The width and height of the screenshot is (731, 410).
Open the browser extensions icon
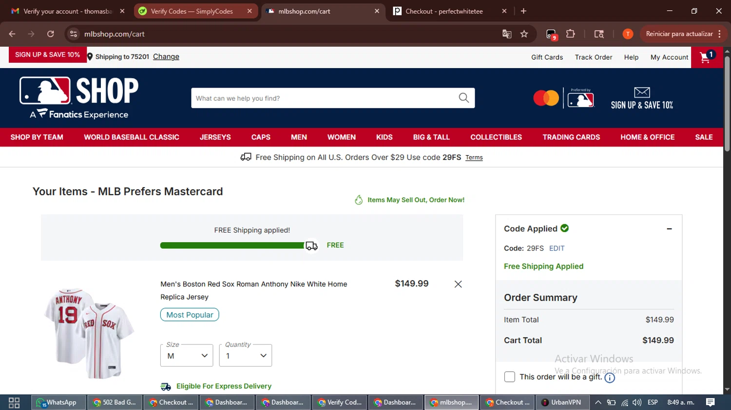point(570,34)
